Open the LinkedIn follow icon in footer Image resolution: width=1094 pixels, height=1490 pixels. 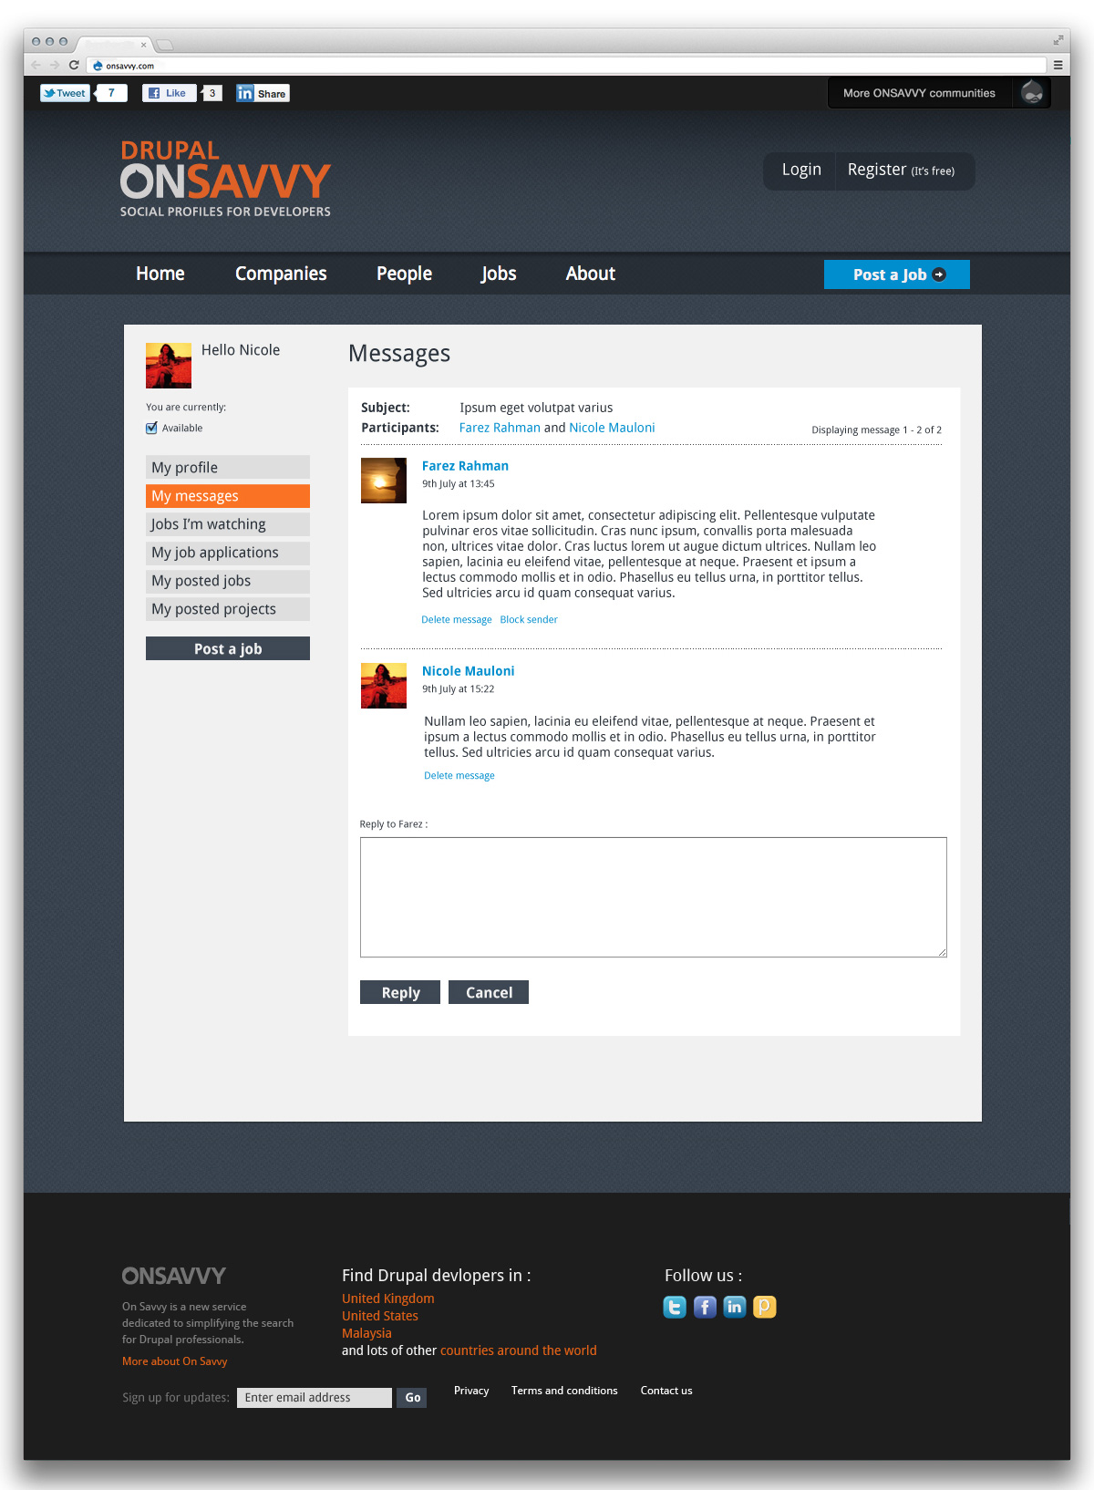[x=735, y=1307]
